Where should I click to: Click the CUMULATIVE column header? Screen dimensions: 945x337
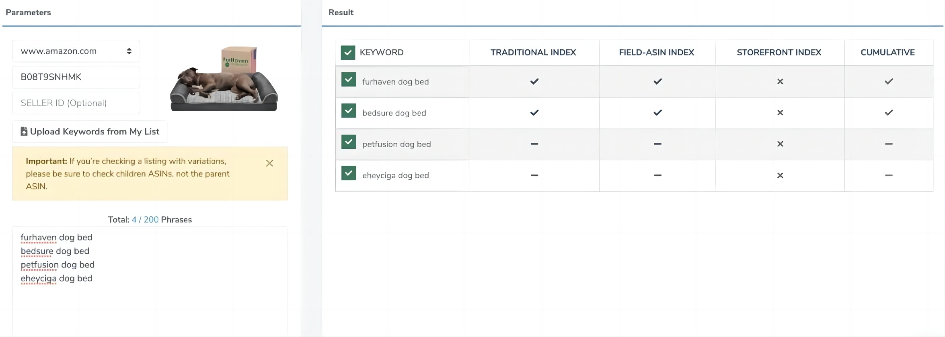point(887,53)
